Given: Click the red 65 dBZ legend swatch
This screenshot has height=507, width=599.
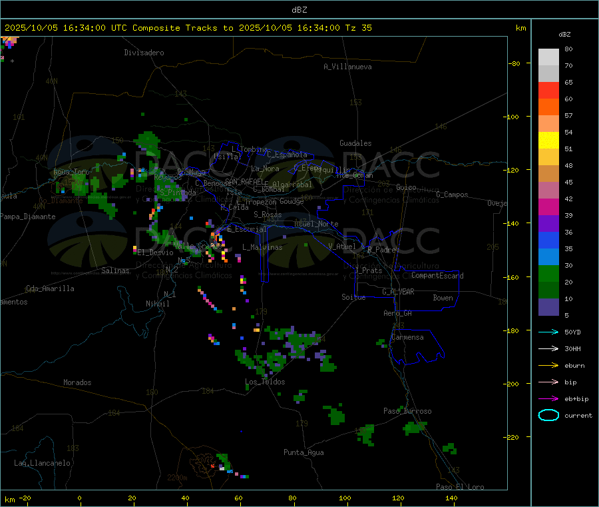Looking at the screenshot, I should (548, 90).
